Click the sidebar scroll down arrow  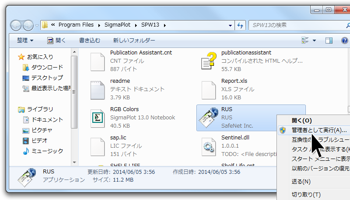pos(74,163)
